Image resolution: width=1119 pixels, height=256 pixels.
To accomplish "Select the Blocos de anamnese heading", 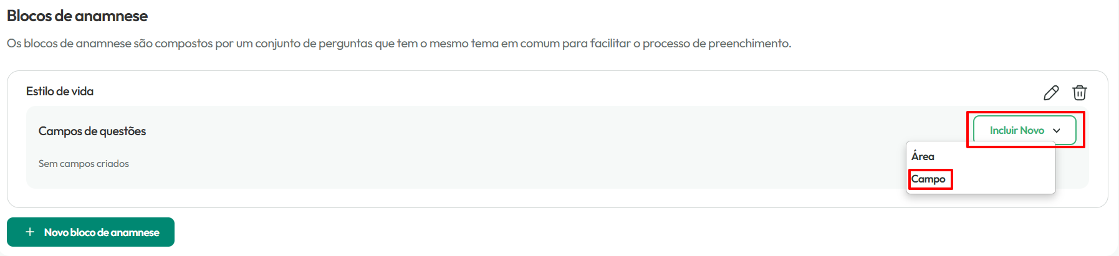I will point(77,16).
